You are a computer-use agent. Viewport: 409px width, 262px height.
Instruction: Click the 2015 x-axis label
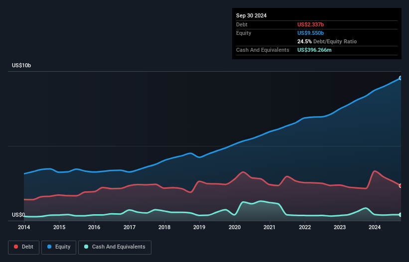tap(59, 227)
